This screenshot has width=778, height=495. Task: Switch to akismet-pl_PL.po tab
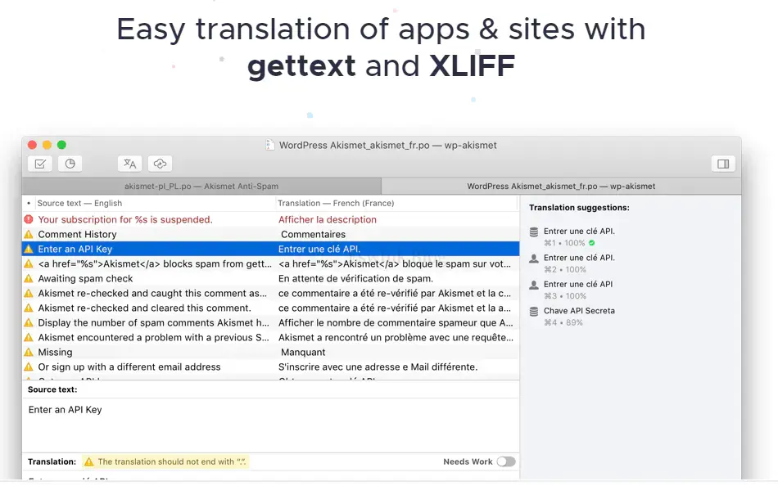(x=201, y=187)
